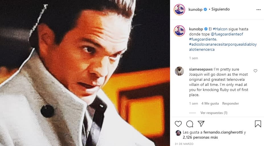Open the #Halcon hashtag link
Screen dimensions: 264x146
[220, 29]
